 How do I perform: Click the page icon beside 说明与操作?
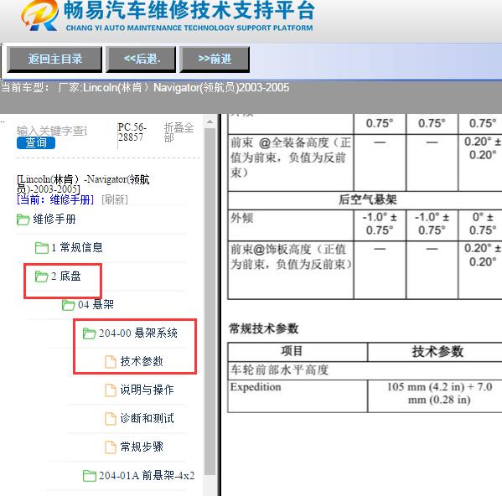coord(111,390)
